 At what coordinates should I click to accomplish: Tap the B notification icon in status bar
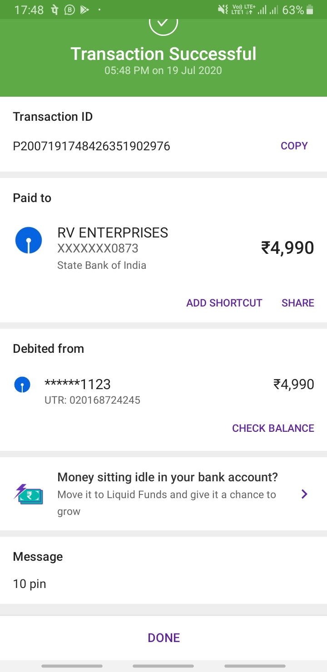click(x=69, y=10)
